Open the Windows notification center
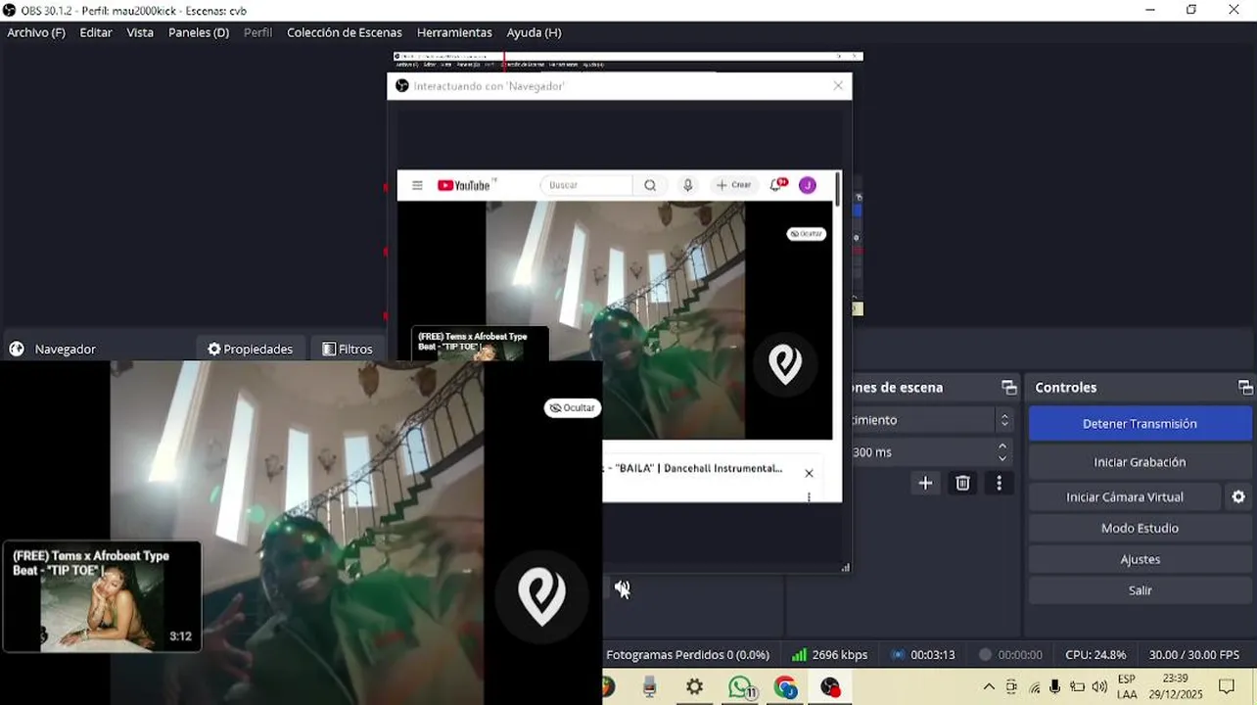 1227,686
